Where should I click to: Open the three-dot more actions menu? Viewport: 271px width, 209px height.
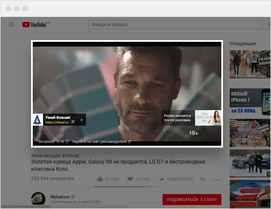pyautogui.click(x=216, y=180)
